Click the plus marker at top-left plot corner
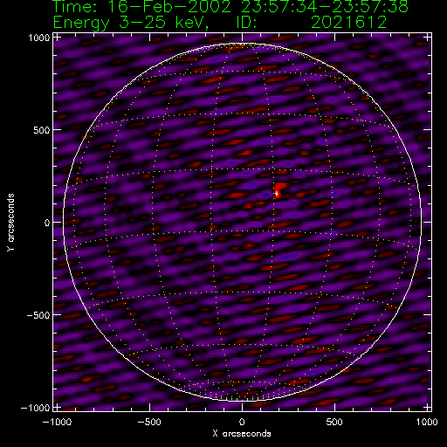The width and height of the screenshot is (447, 447). tap(57, 38)
